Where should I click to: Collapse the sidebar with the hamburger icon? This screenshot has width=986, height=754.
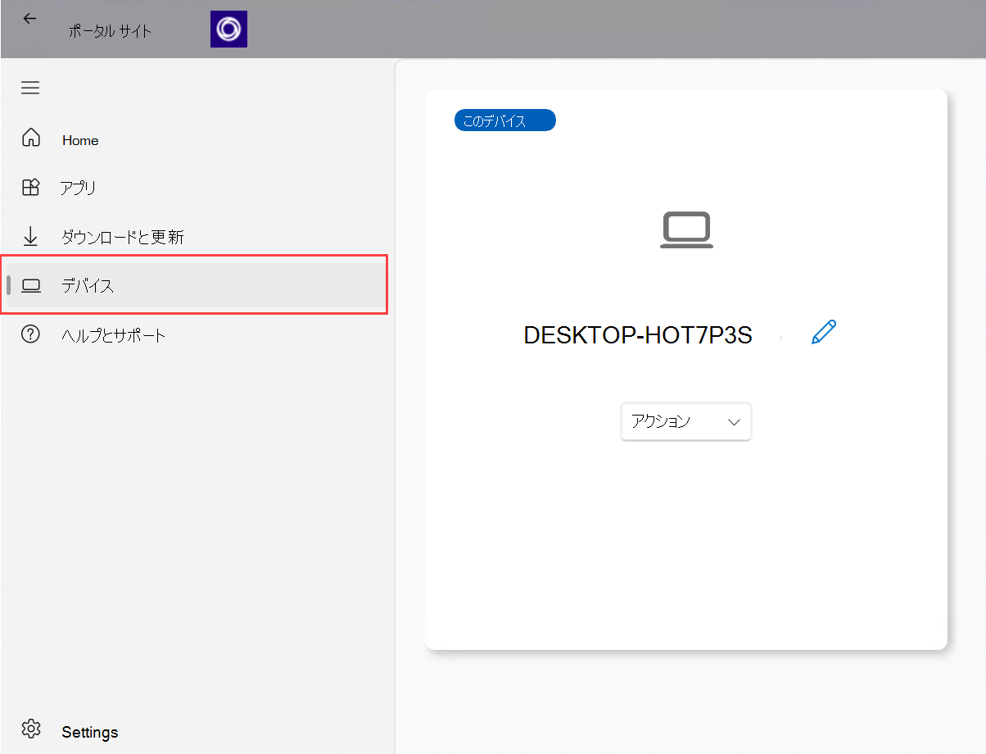pos(30,88)
